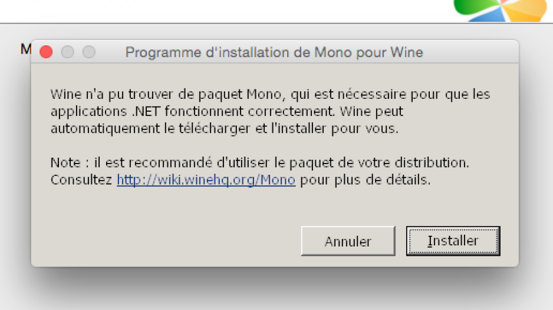Click the 'Wine peut' text in second line

371,112
